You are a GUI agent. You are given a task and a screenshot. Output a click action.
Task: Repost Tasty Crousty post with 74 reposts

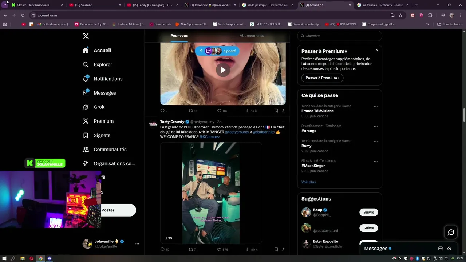[193, 250]
